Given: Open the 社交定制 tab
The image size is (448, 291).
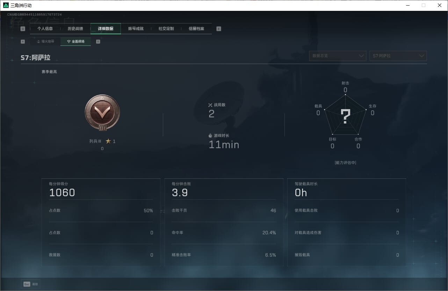Looking at the screenshot, I should (166, 29).
